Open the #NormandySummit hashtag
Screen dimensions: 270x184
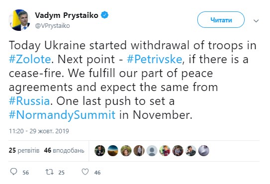coord(62,115)
